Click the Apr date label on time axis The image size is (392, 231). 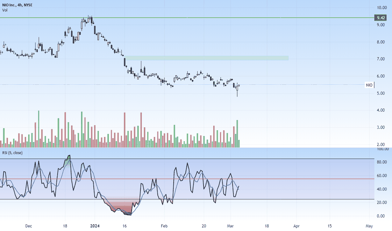coord(297,226)
